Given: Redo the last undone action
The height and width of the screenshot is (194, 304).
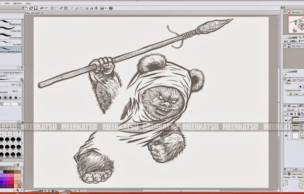Looking at the screenshot, I should click(x=46, y=8).
